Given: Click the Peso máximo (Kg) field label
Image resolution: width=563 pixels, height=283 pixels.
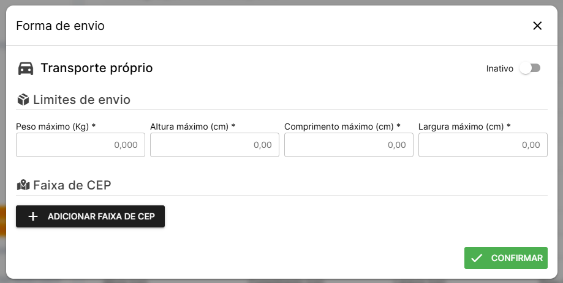Looking at the screenshot, I should pos(56,127).
